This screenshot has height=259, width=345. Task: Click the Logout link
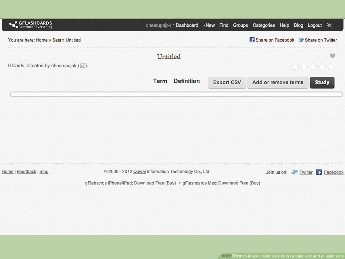point(315,25)
